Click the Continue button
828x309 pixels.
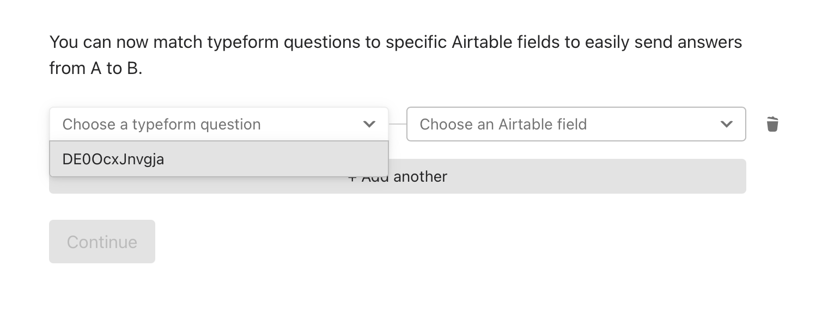(102, 242)
